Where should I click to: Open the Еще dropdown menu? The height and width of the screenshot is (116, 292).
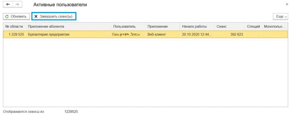tap(281, 17)
